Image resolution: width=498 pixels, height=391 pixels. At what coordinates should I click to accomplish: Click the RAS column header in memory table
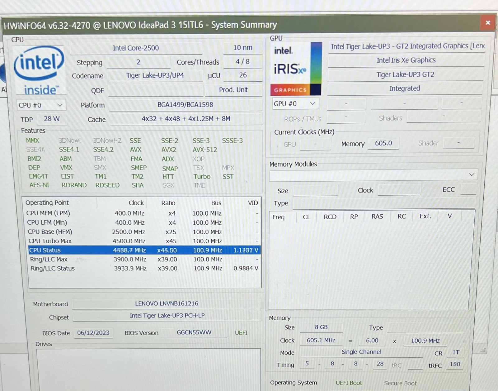(377, 217)
